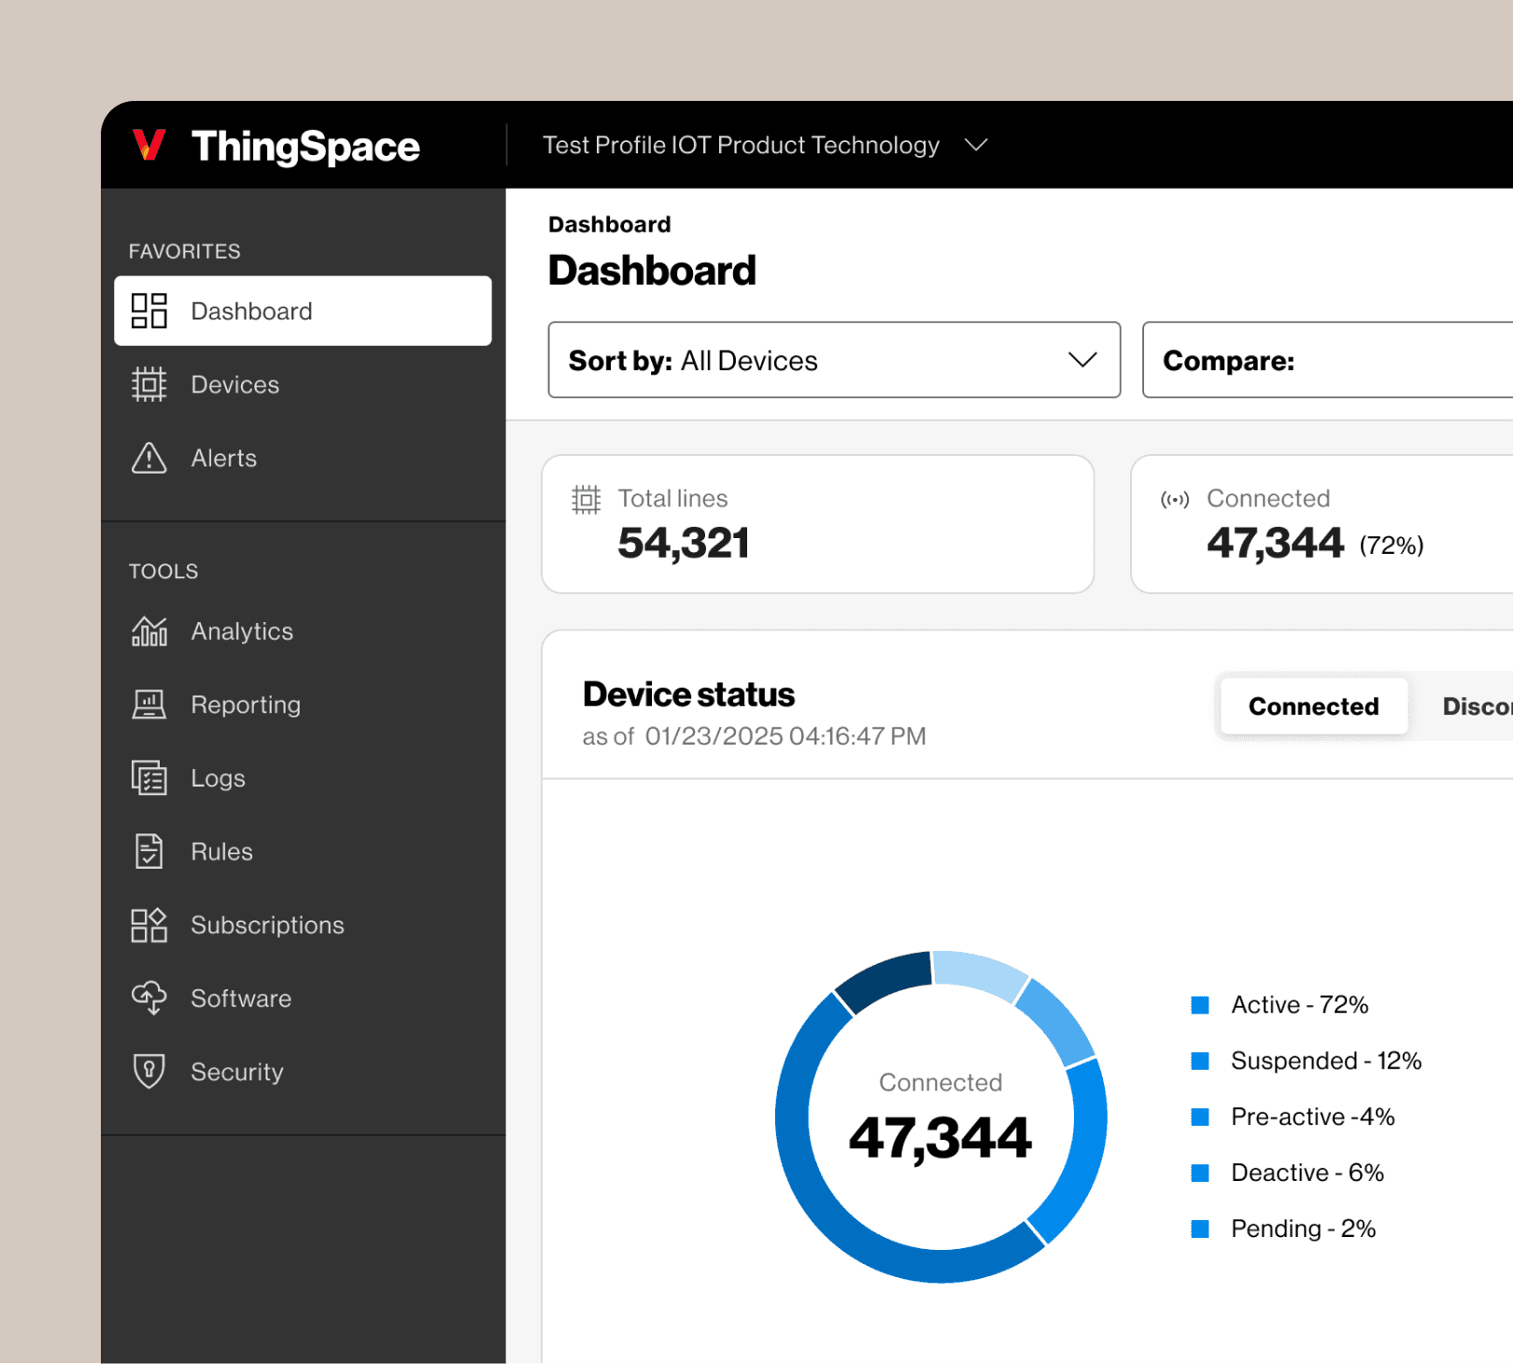Go to Devices in sidebar

[303, 385]
